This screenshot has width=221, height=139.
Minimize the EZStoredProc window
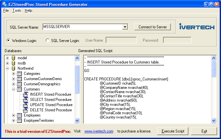click(206, 4)
